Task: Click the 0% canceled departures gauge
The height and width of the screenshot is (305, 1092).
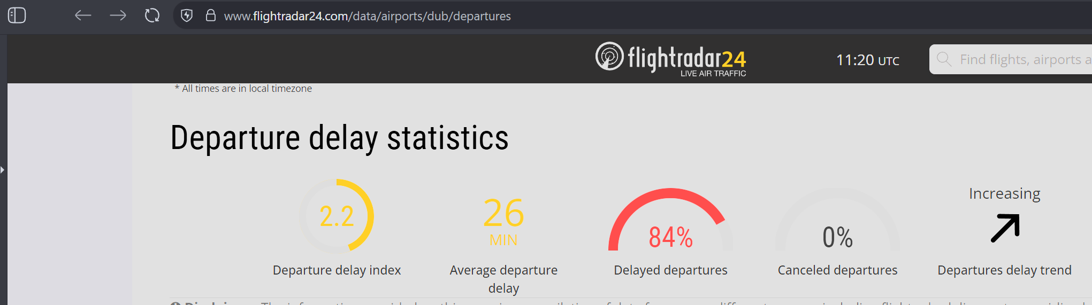Action: [x=837, y=220]
